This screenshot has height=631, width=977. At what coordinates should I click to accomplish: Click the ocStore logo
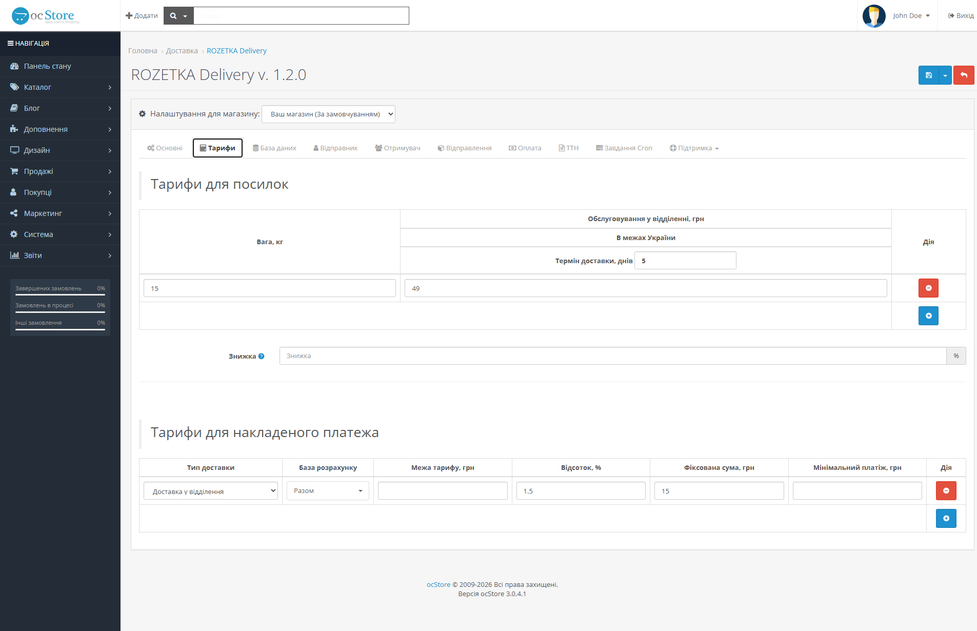pyautogui.click(x=45, y=16)
